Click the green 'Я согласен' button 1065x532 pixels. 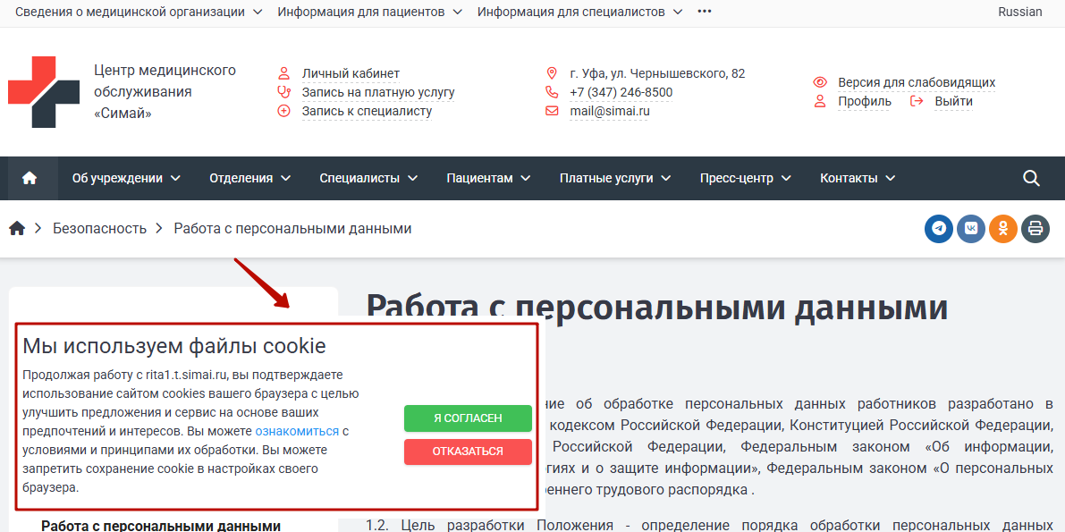468,418
